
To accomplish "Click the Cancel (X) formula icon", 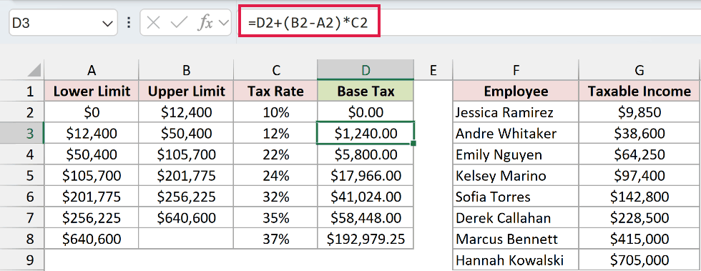I will pos(153,23).
